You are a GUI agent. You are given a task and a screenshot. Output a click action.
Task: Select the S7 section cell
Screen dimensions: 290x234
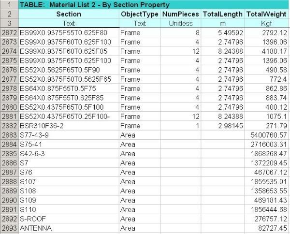coord(69,163)
